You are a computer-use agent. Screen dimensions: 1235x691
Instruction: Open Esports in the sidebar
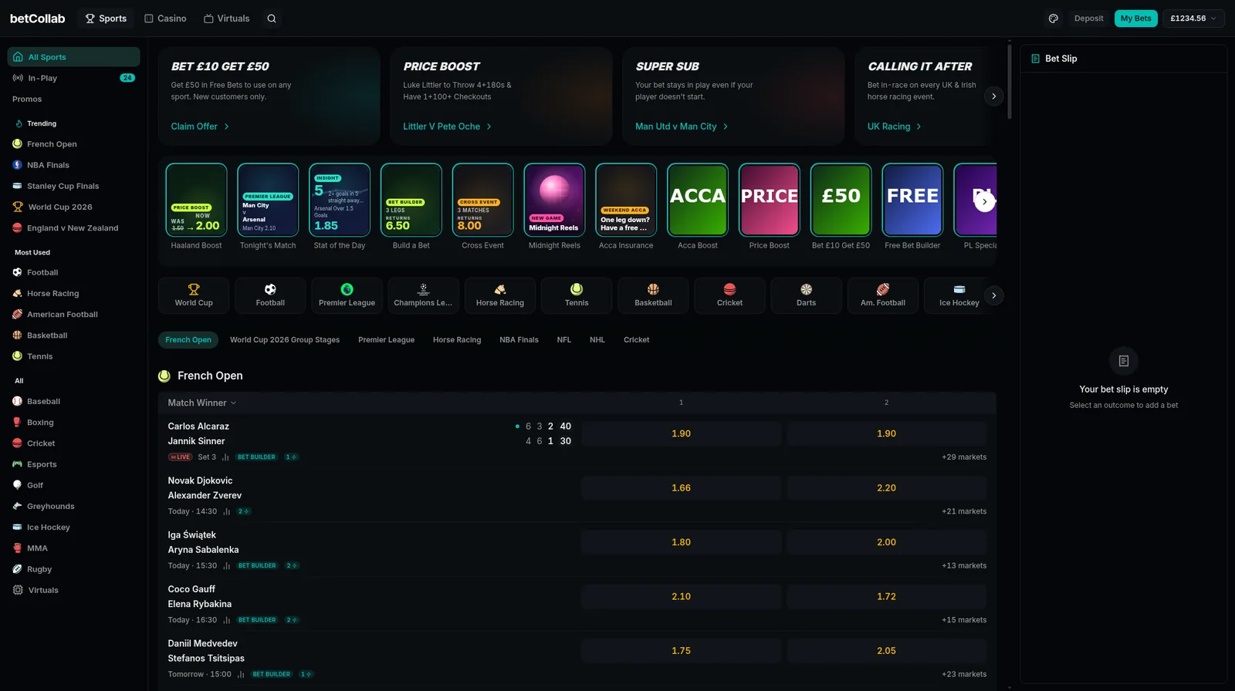pyautogui.click(x=73, y=464)
